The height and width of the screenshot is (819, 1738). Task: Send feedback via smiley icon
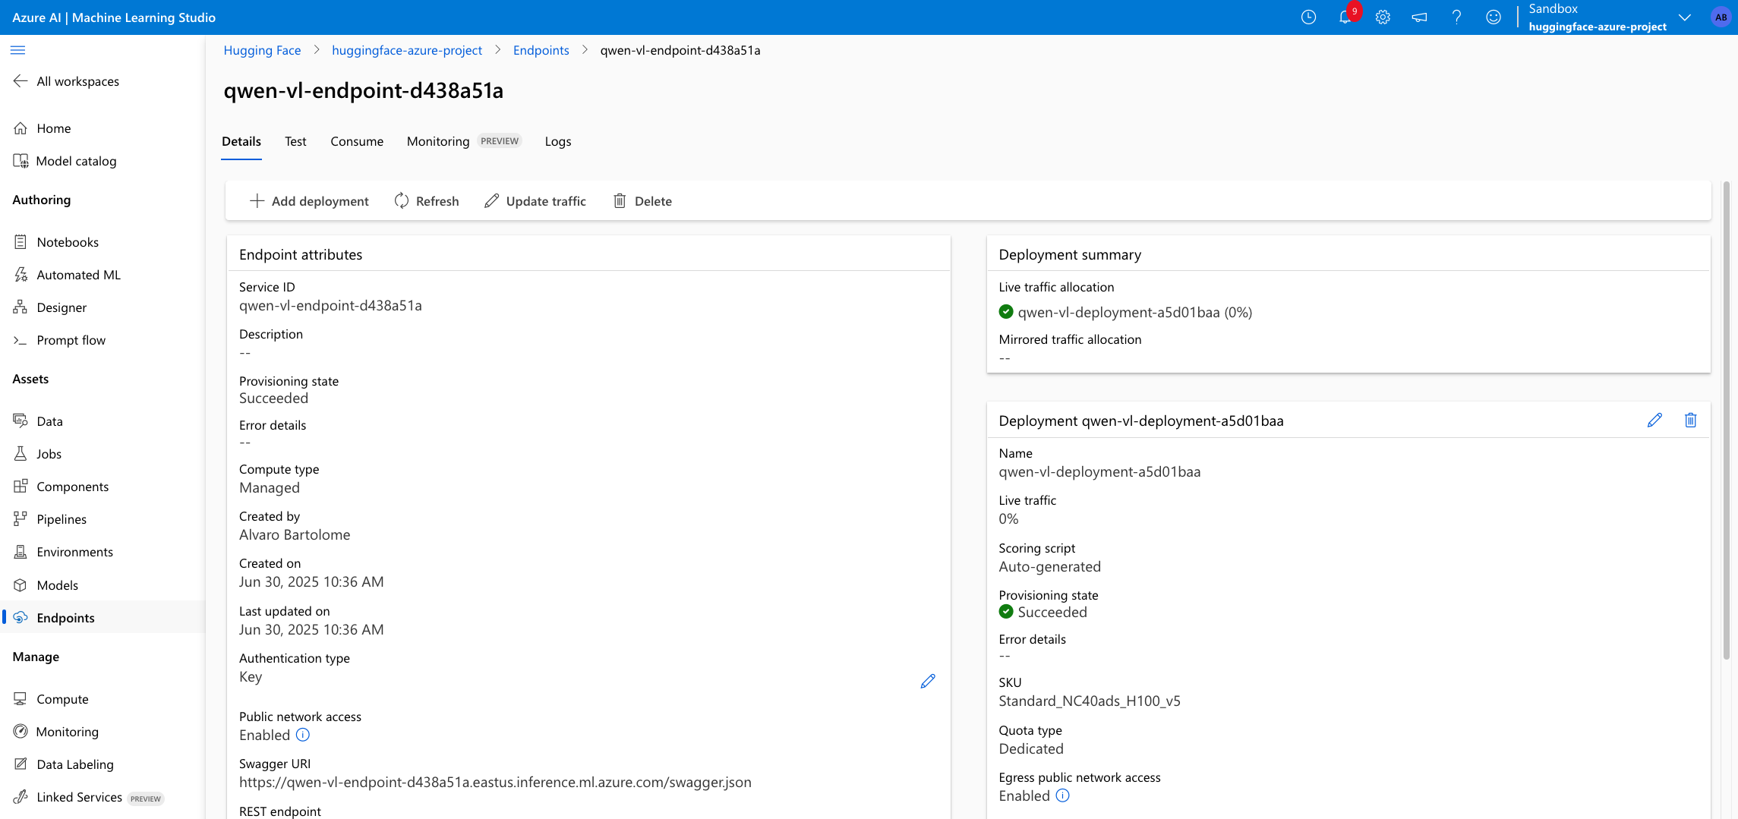point(1494,17)
